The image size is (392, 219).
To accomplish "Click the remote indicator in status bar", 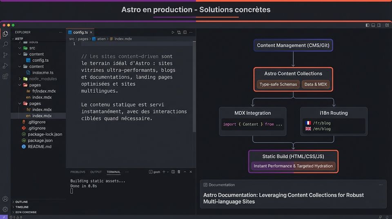I will (x=4, y=217).
